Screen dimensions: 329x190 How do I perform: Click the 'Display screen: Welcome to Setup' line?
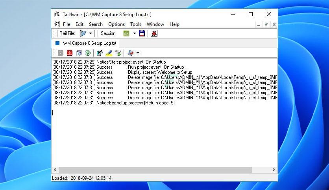pos(122,72)
